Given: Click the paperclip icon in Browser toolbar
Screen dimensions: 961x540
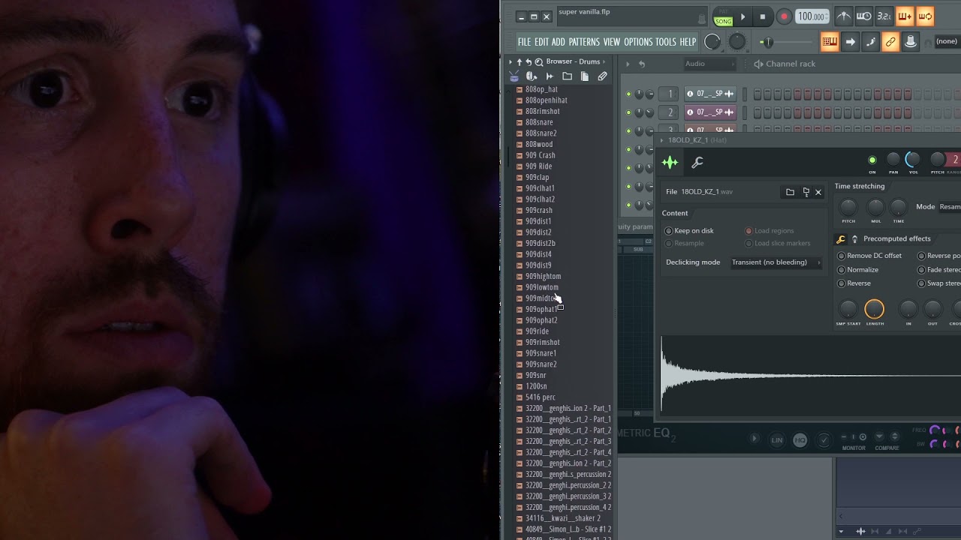Looking at the screenshot, I should pos(602,76).
